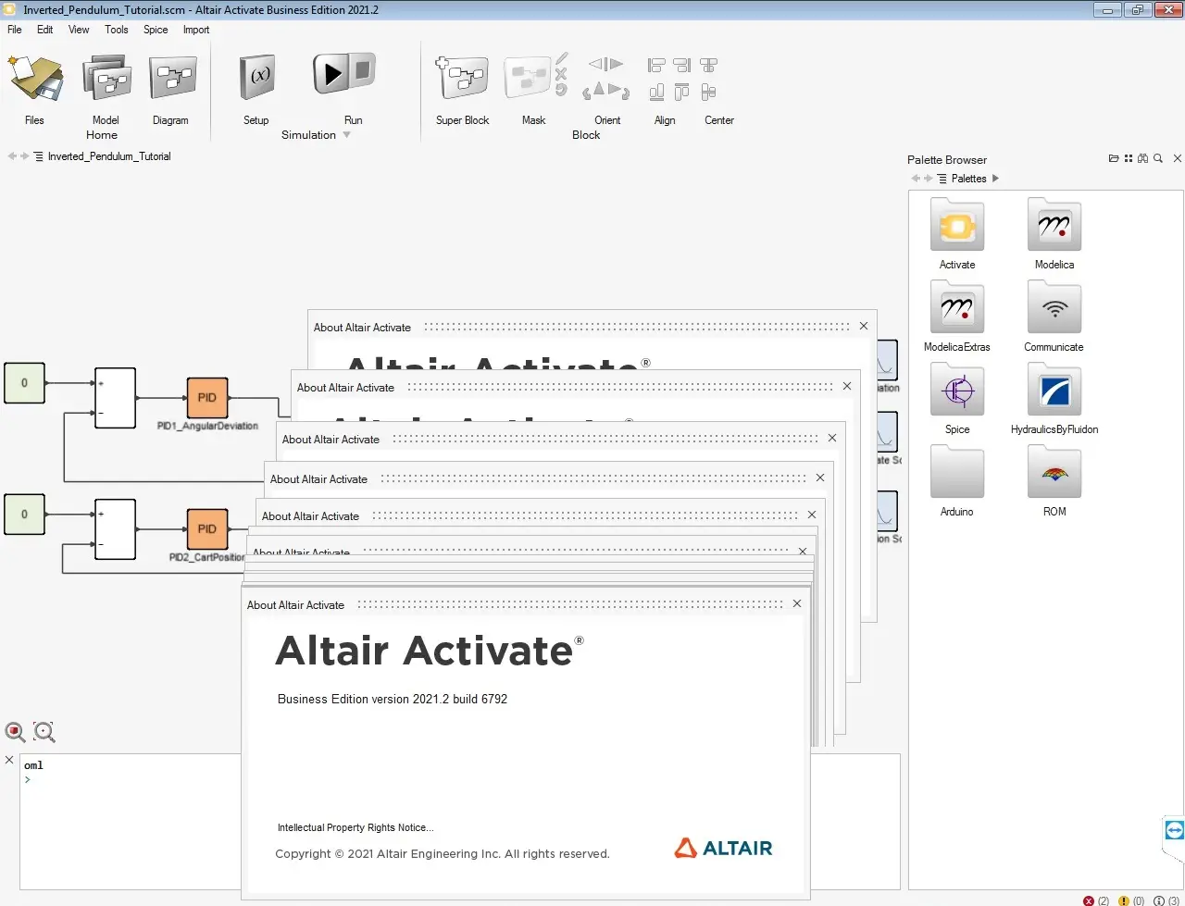Click the zoom selection red magnifier icon

[x=16, y=732]
